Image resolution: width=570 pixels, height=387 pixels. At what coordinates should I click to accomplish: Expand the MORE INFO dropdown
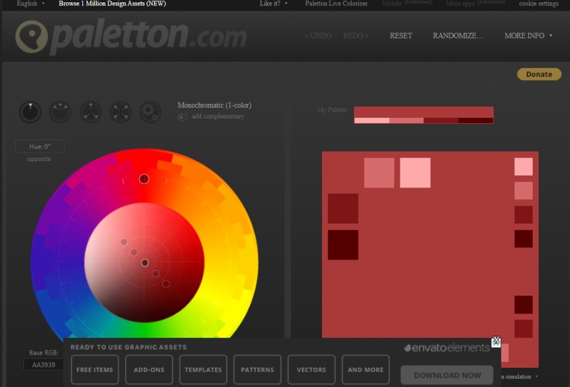tap(527, 36)
